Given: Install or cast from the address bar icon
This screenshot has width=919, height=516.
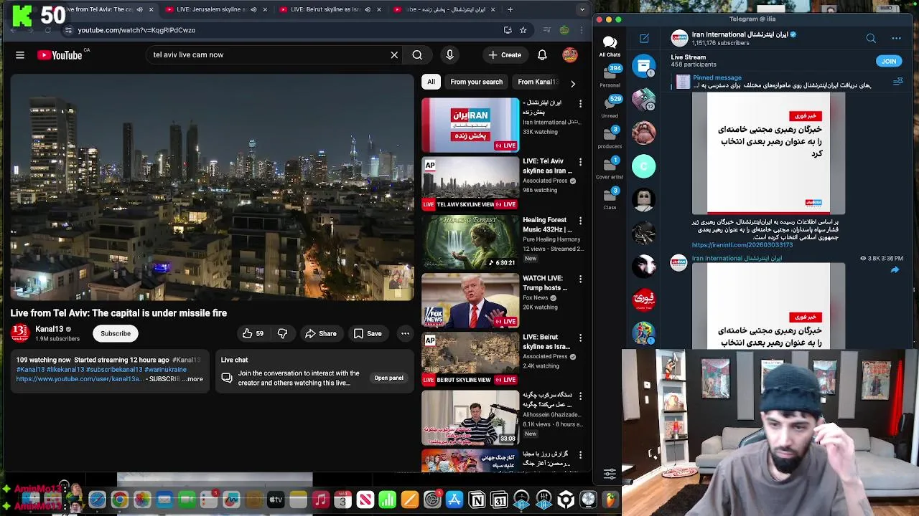Looking at the screenshot, I should click(x=508, y=30).
